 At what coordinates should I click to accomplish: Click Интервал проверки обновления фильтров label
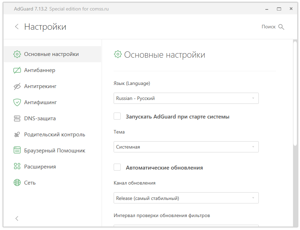[x=162, y=216]
